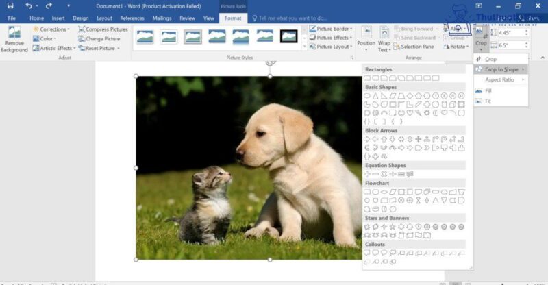Switch to the Layout tab

pos(104,18)
